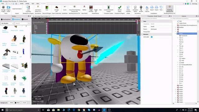This screenshot has width=199, height=112.
Task: Open the Mail app from taskbar
Action: click(49, 110)
